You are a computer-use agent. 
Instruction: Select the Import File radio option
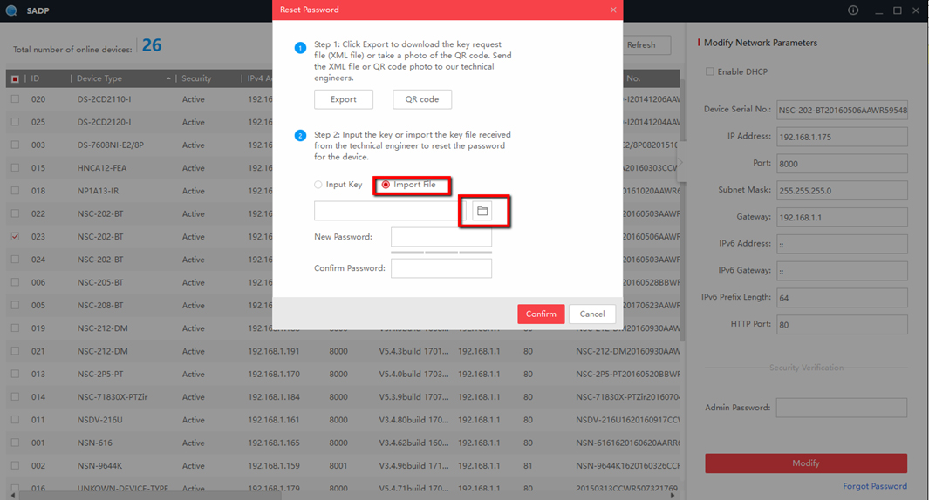[386, 185]
